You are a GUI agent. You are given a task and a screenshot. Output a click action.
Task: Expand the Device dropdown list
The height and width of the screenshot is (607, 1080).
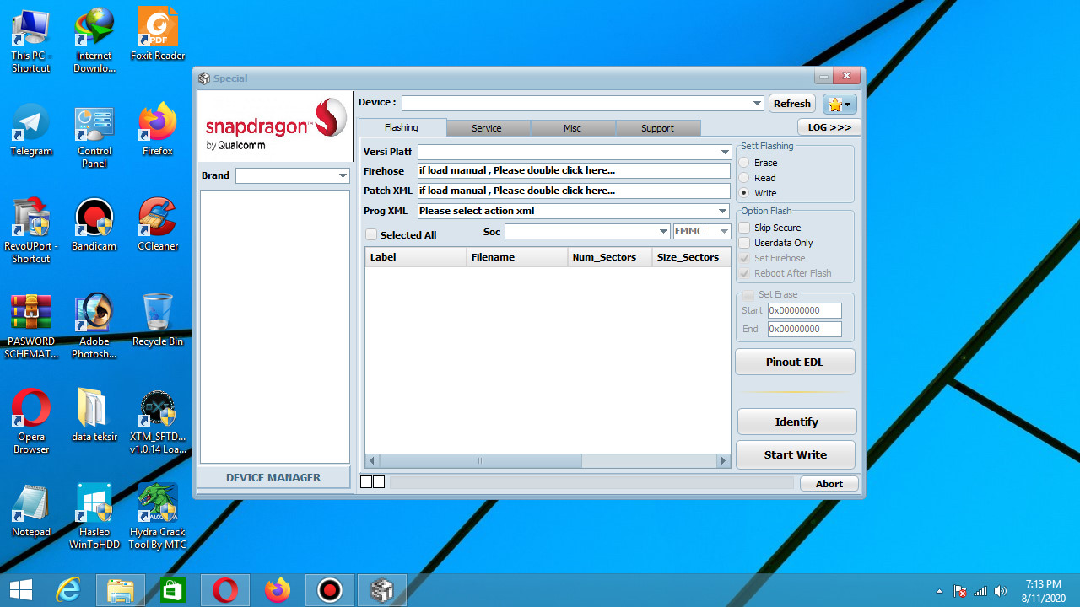tap(757, 103)
